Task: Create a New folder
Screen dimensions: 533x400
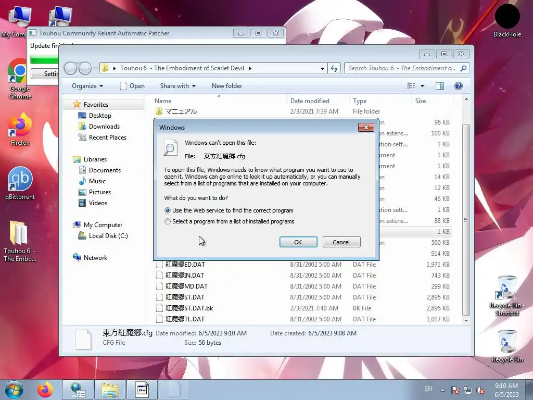Action: click(227, 86)
